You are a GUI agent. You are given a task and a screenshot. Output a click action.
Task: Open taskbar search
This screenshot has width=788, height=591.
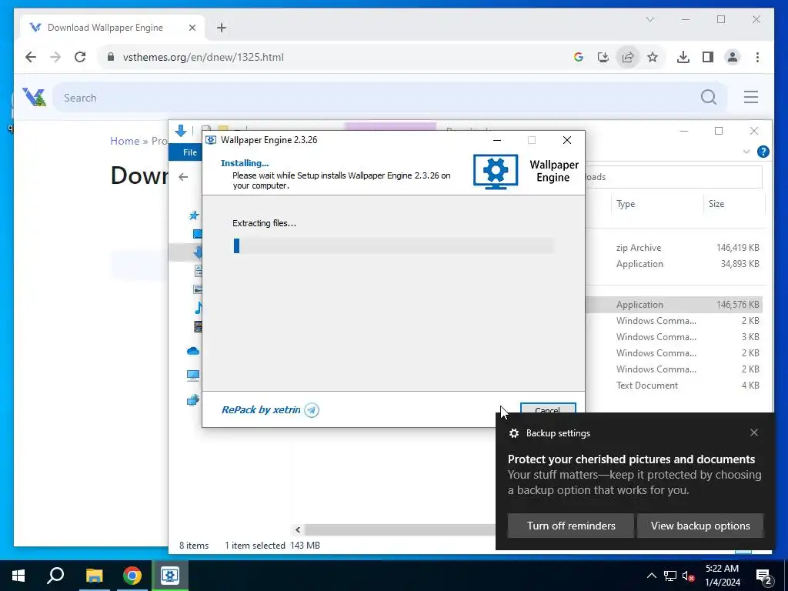point(55,576)
